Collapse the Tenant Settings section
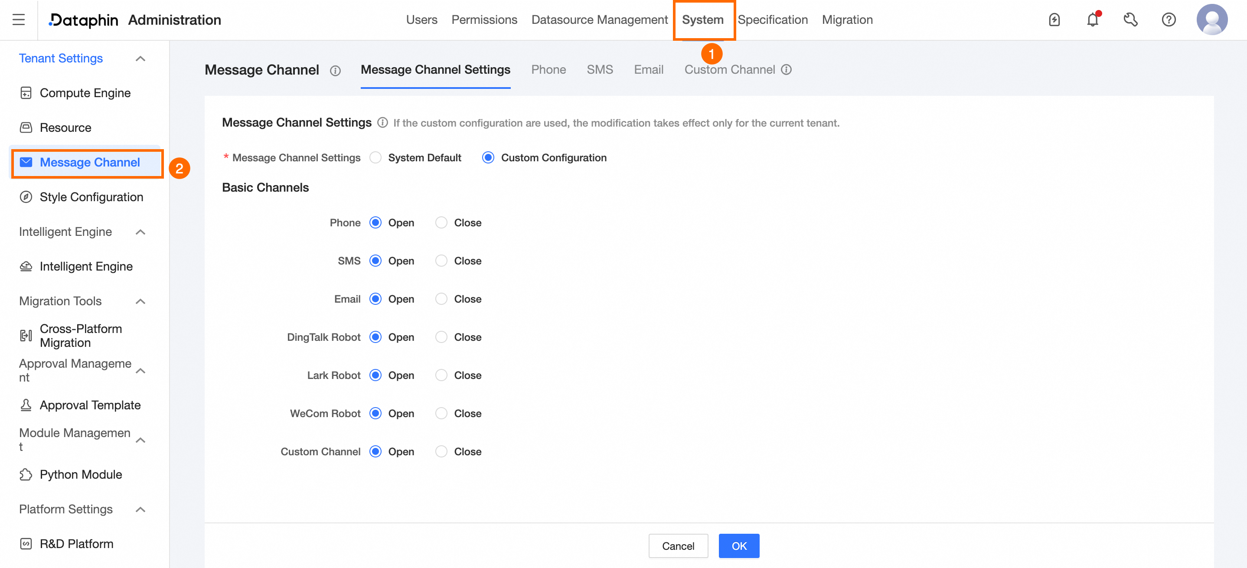Image resolution: width=1247 pixels, height=568 pixels. tap(140, 59)
